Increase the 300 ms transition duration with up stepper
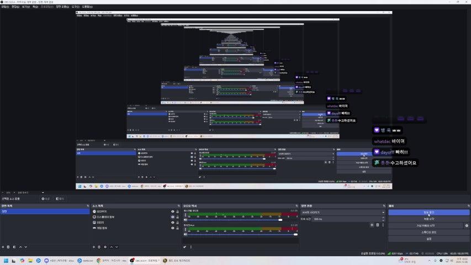The image size is (471, 265). [x=383, y=218]
